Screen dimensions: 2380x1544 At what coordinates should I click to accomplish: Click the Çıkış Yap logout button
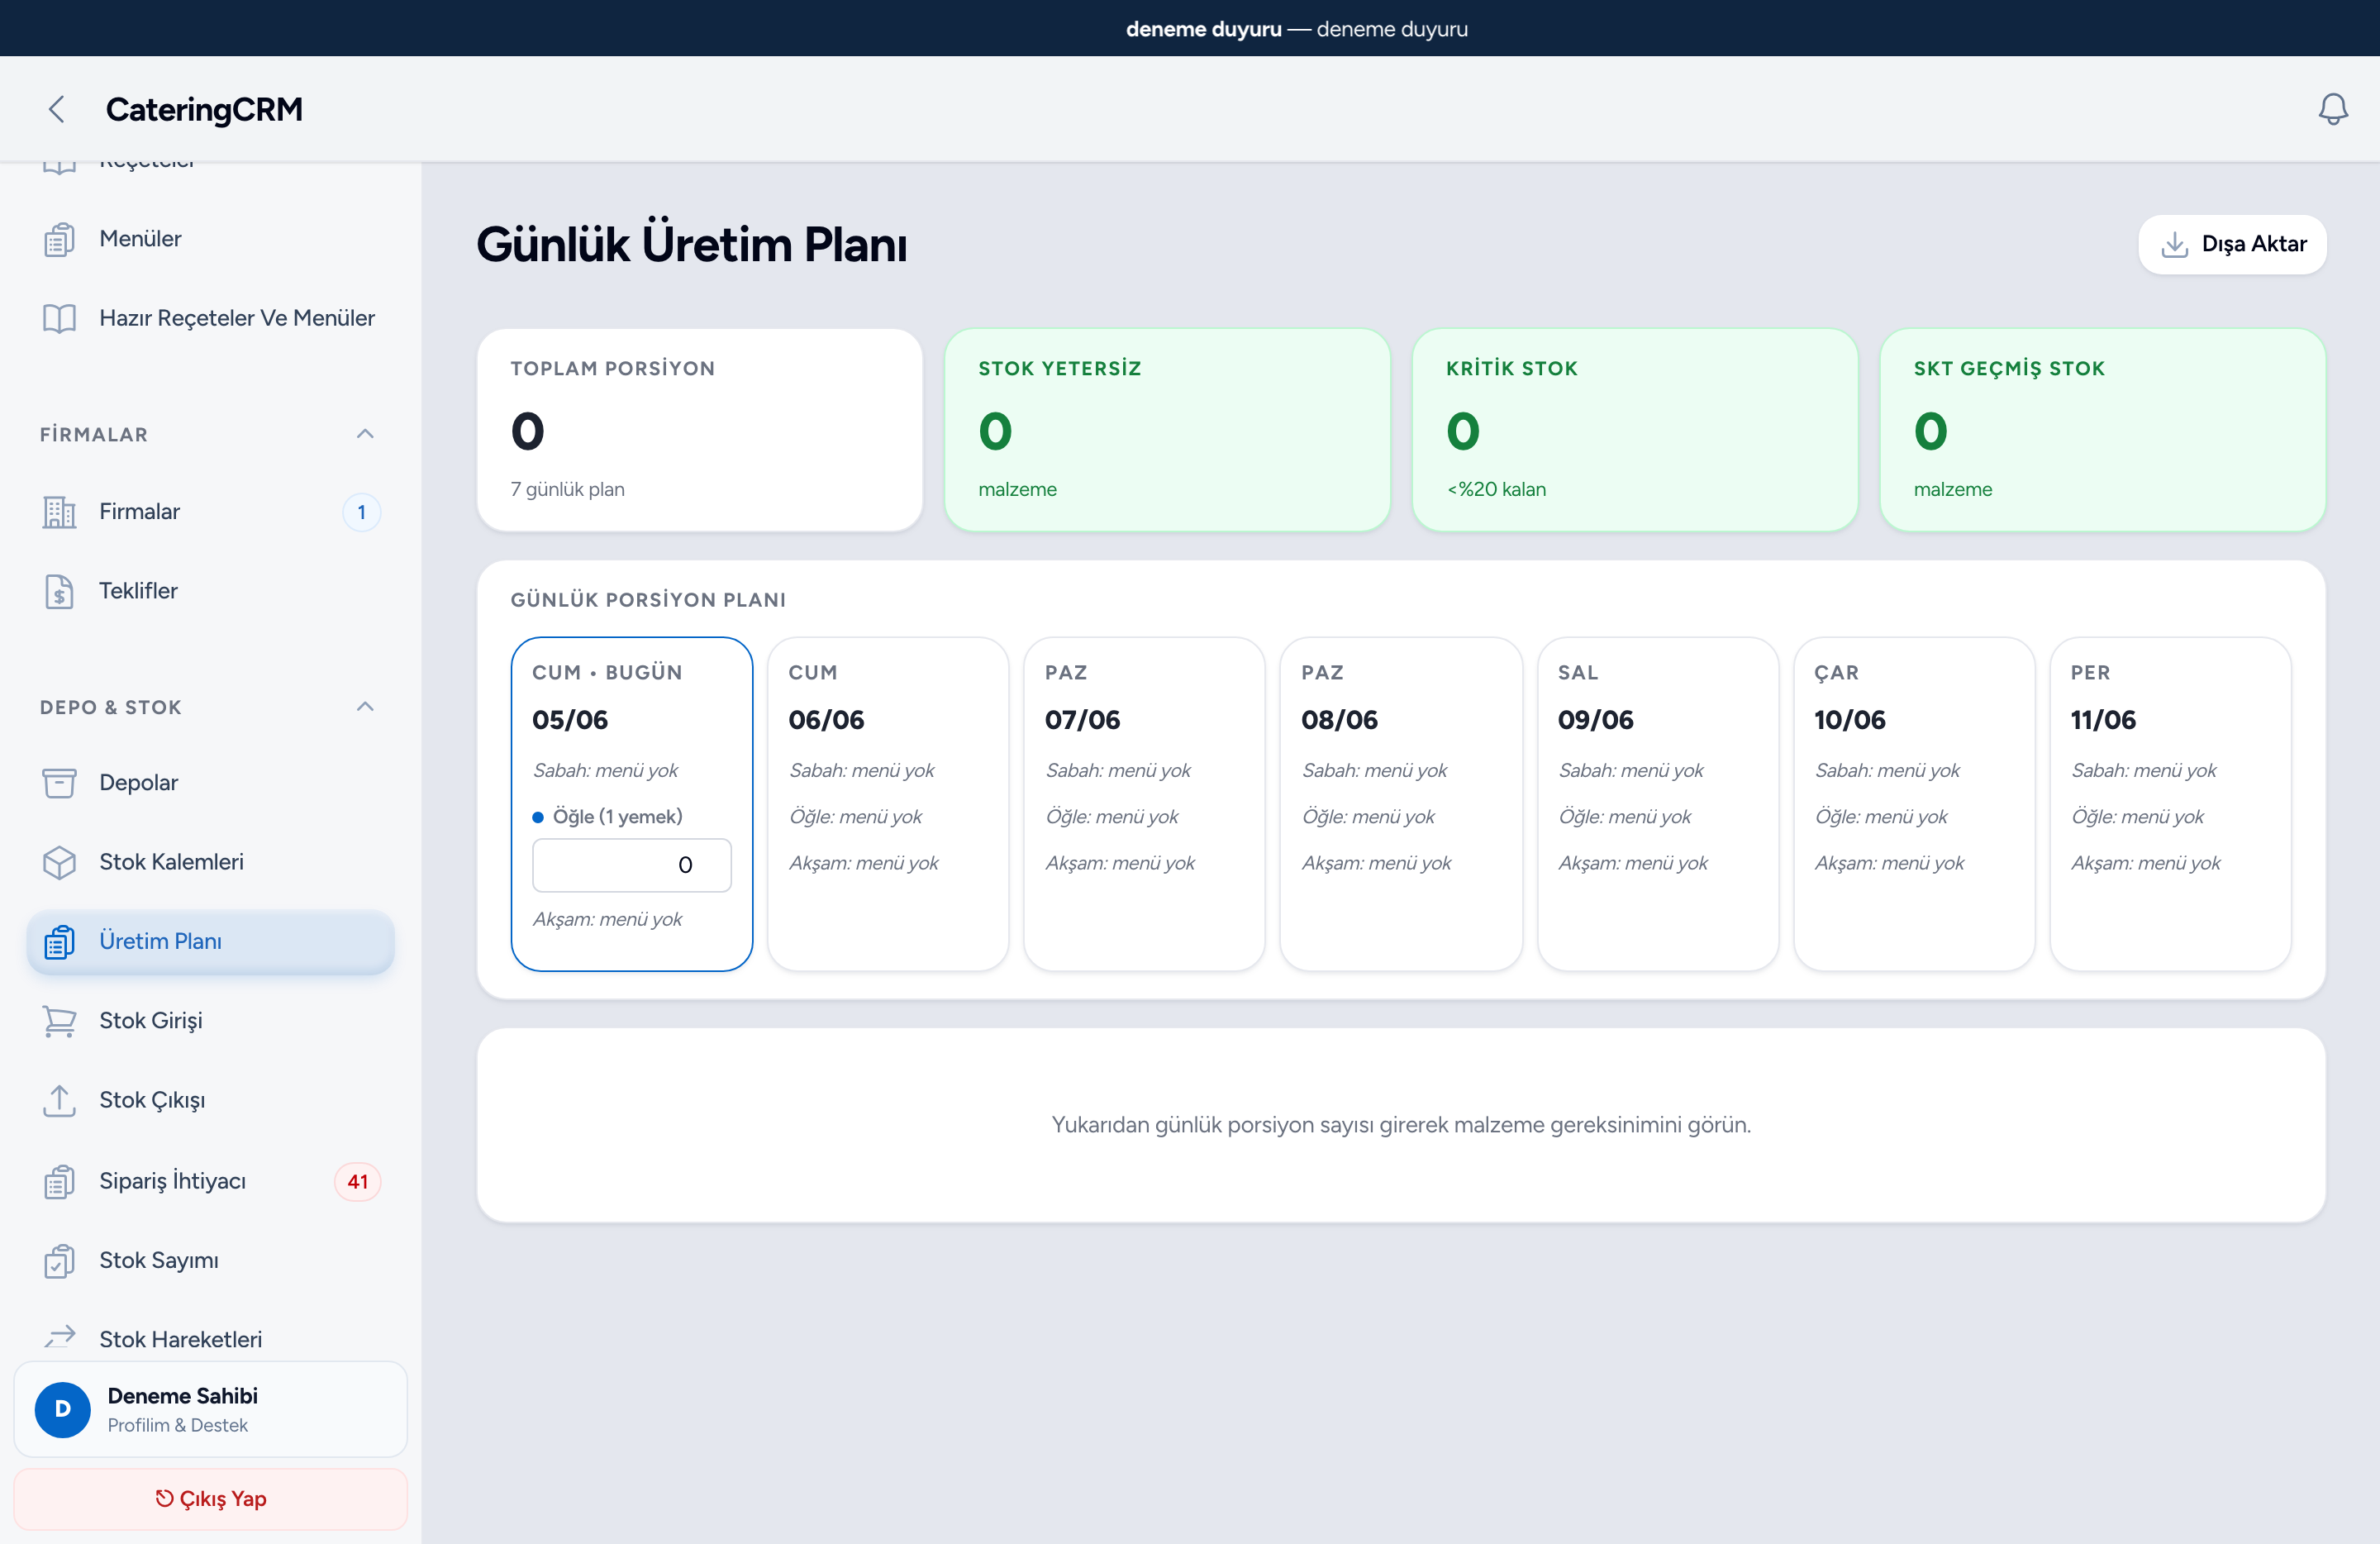coord(210,1498)
